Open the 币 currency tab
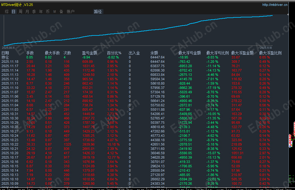Screen dimensions: 295x190 point(48,12)
